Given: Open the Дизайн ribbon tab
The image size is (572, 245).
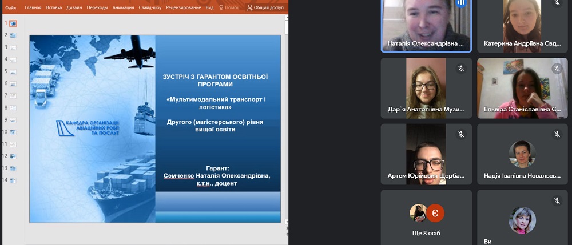Looking at the screenshot, I should [x=74, y=8].
